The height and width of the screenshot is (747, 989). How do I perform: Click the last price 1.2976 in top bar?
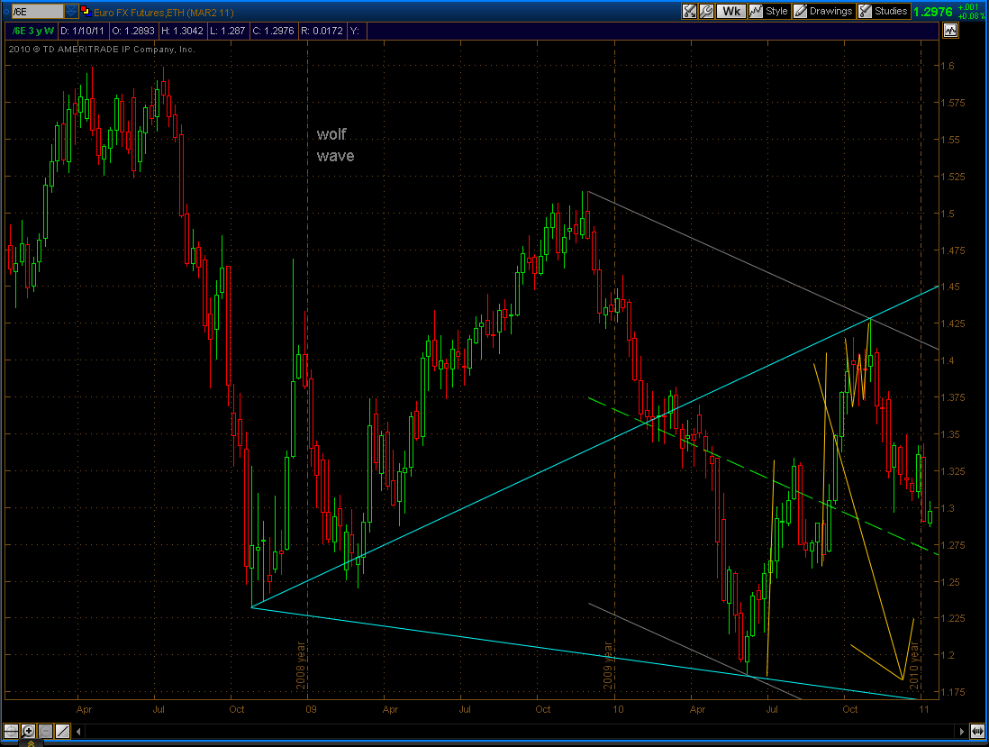coord(933,12)
